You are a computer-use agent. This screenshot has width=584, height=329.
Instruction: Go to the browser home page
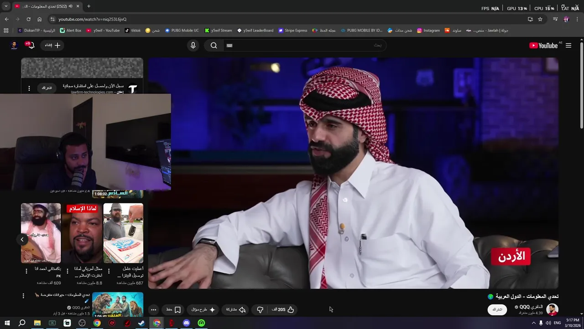39,19
